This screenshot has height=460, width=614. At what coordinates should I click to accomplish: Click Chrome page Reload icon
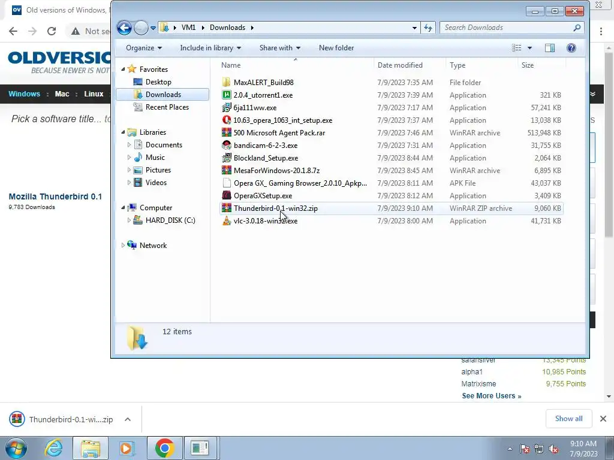tap(52, 31)
